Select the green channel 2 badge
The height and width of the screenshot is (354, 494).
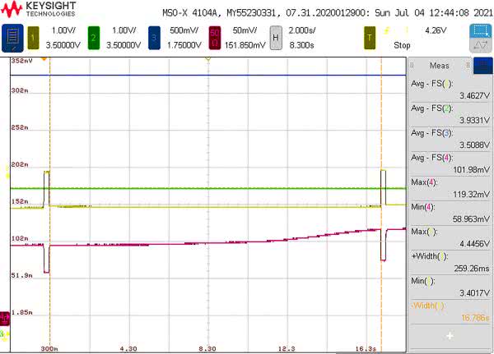tap(93, 35)
